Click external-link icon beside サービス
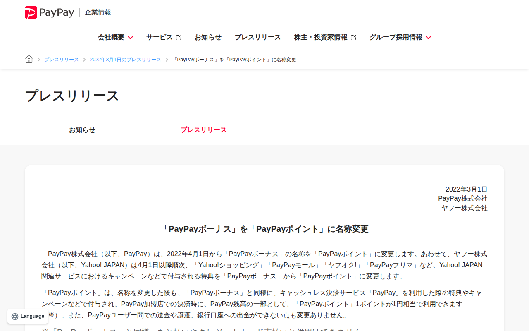The image size is (529, 331). [179, 38]
